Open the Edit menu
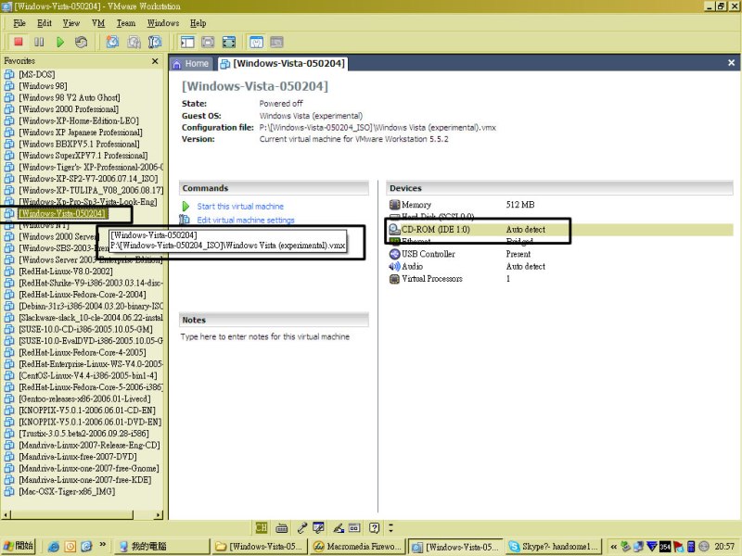 coord(45,22)
